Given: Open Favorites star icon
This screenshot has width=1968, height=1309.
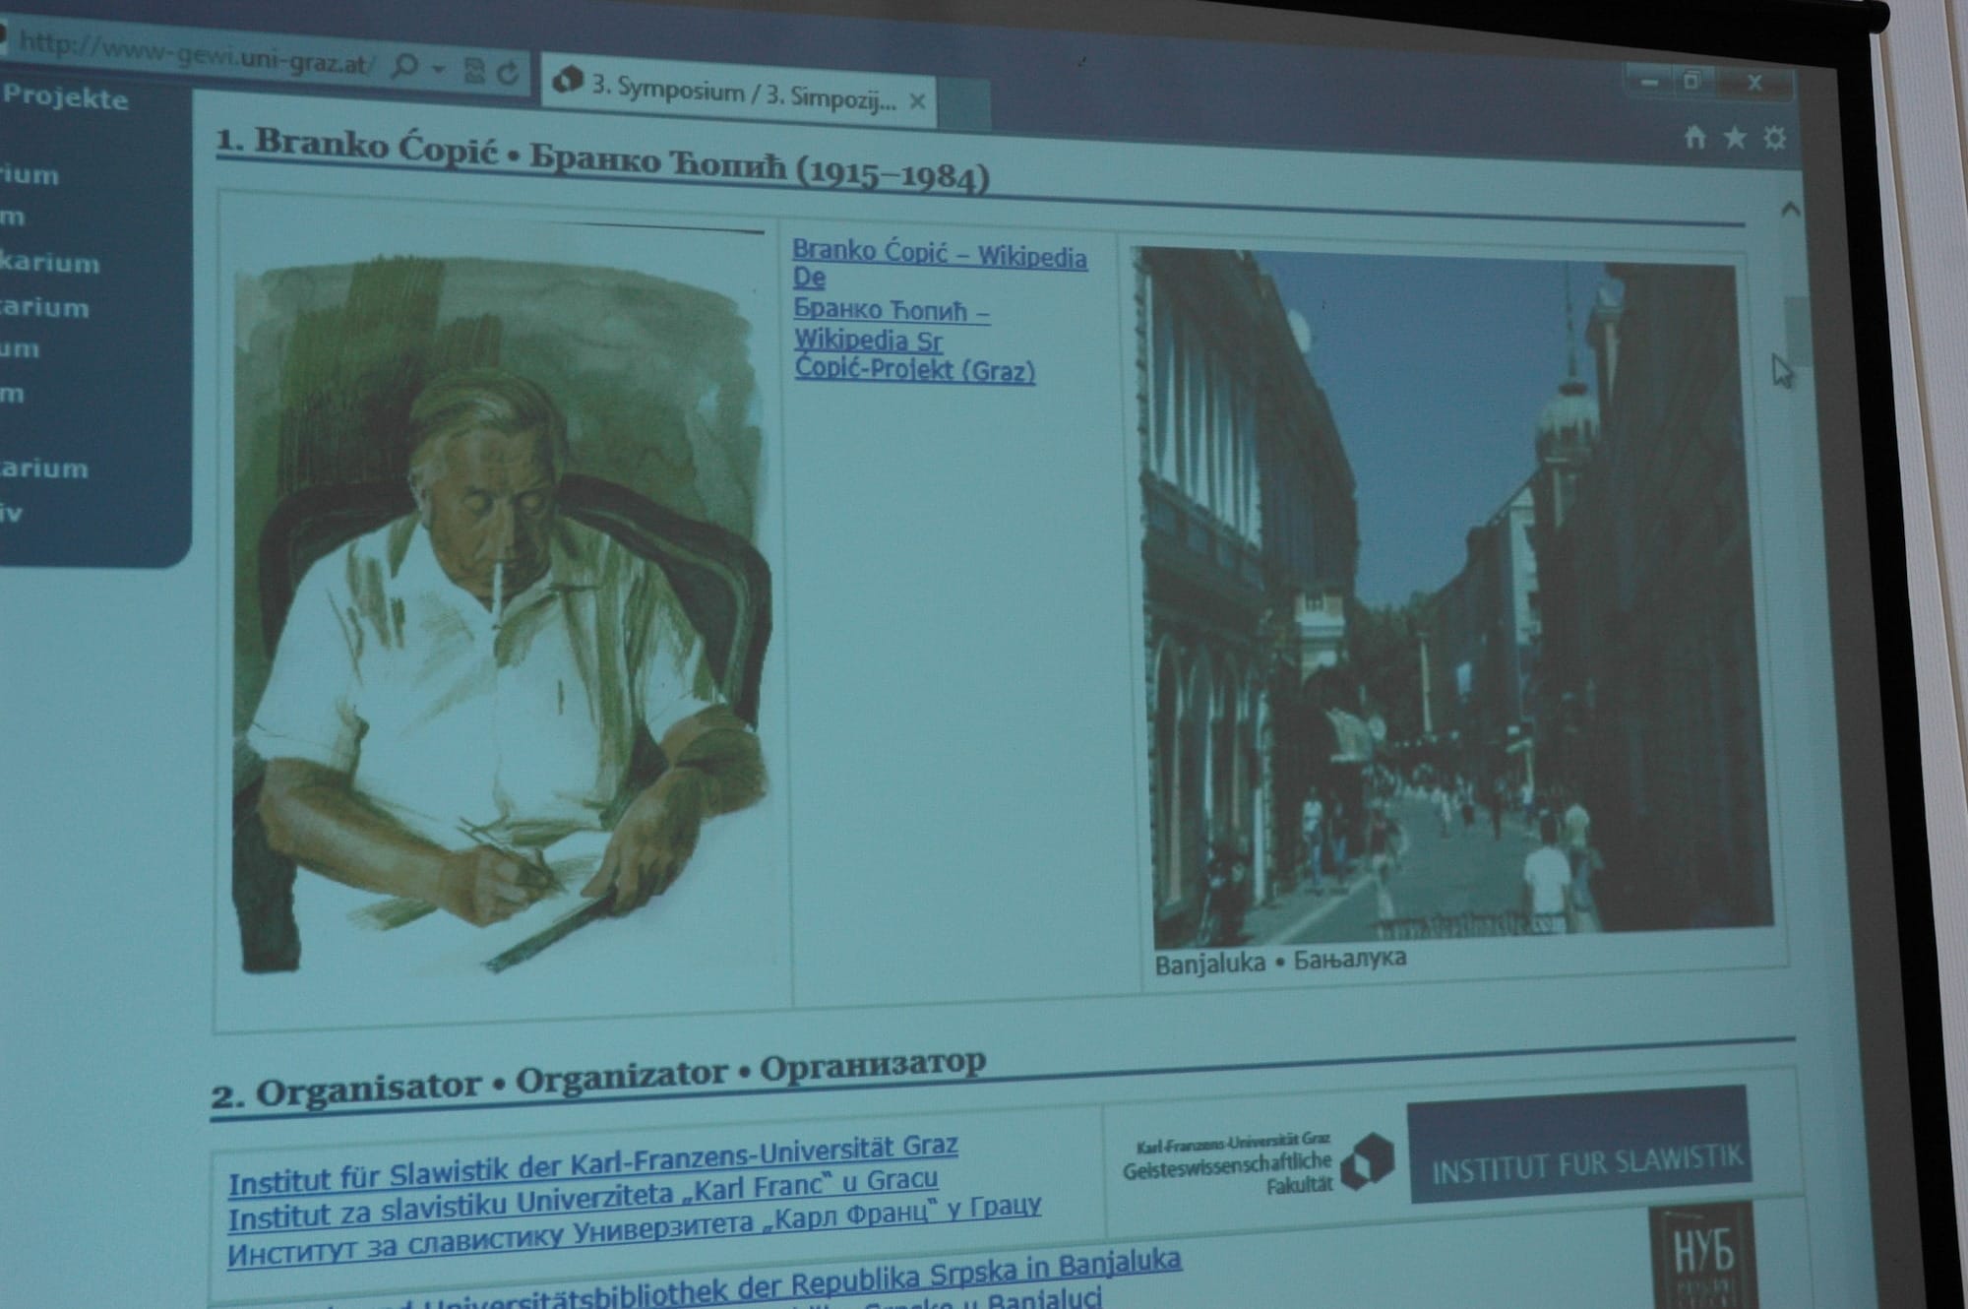Looking at the screenshot, I should [1735, 138].
